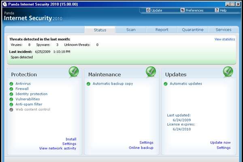Click the Last updated date 6/24/2009
The width and height of the screenshot is (243, 162).
coord(182,120)
